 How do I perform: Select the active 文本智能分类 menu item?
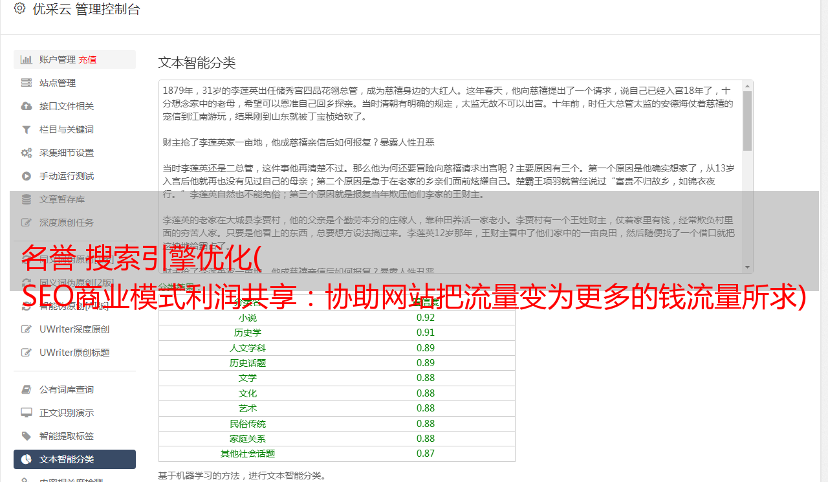point(74,459)
